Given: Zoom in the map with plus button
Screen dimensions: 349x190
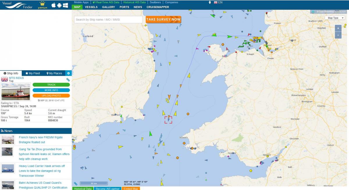Looking at the screenshot, I should click(x=338, y=28).
